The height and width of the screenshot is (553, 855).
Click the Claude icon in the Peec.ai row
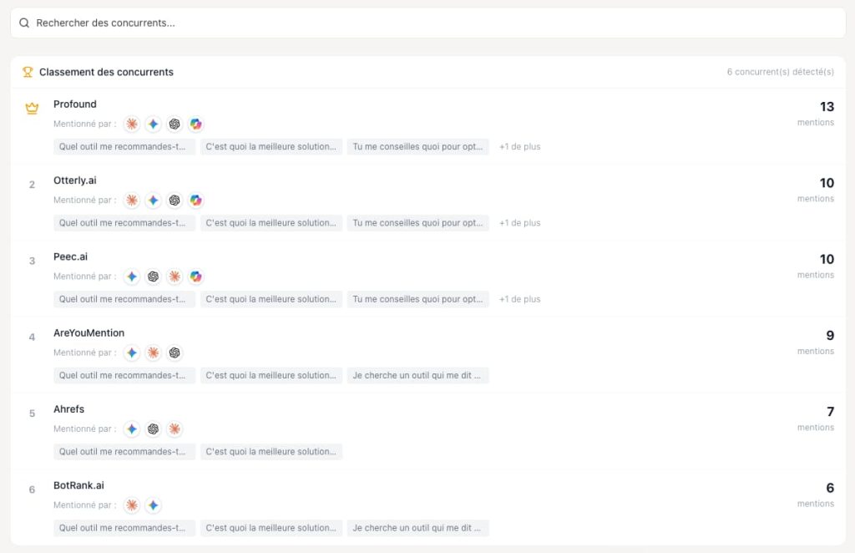175,276
